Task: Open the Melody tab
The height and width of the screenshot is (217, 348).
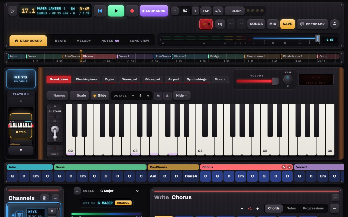Action: (x=84, y=41)
